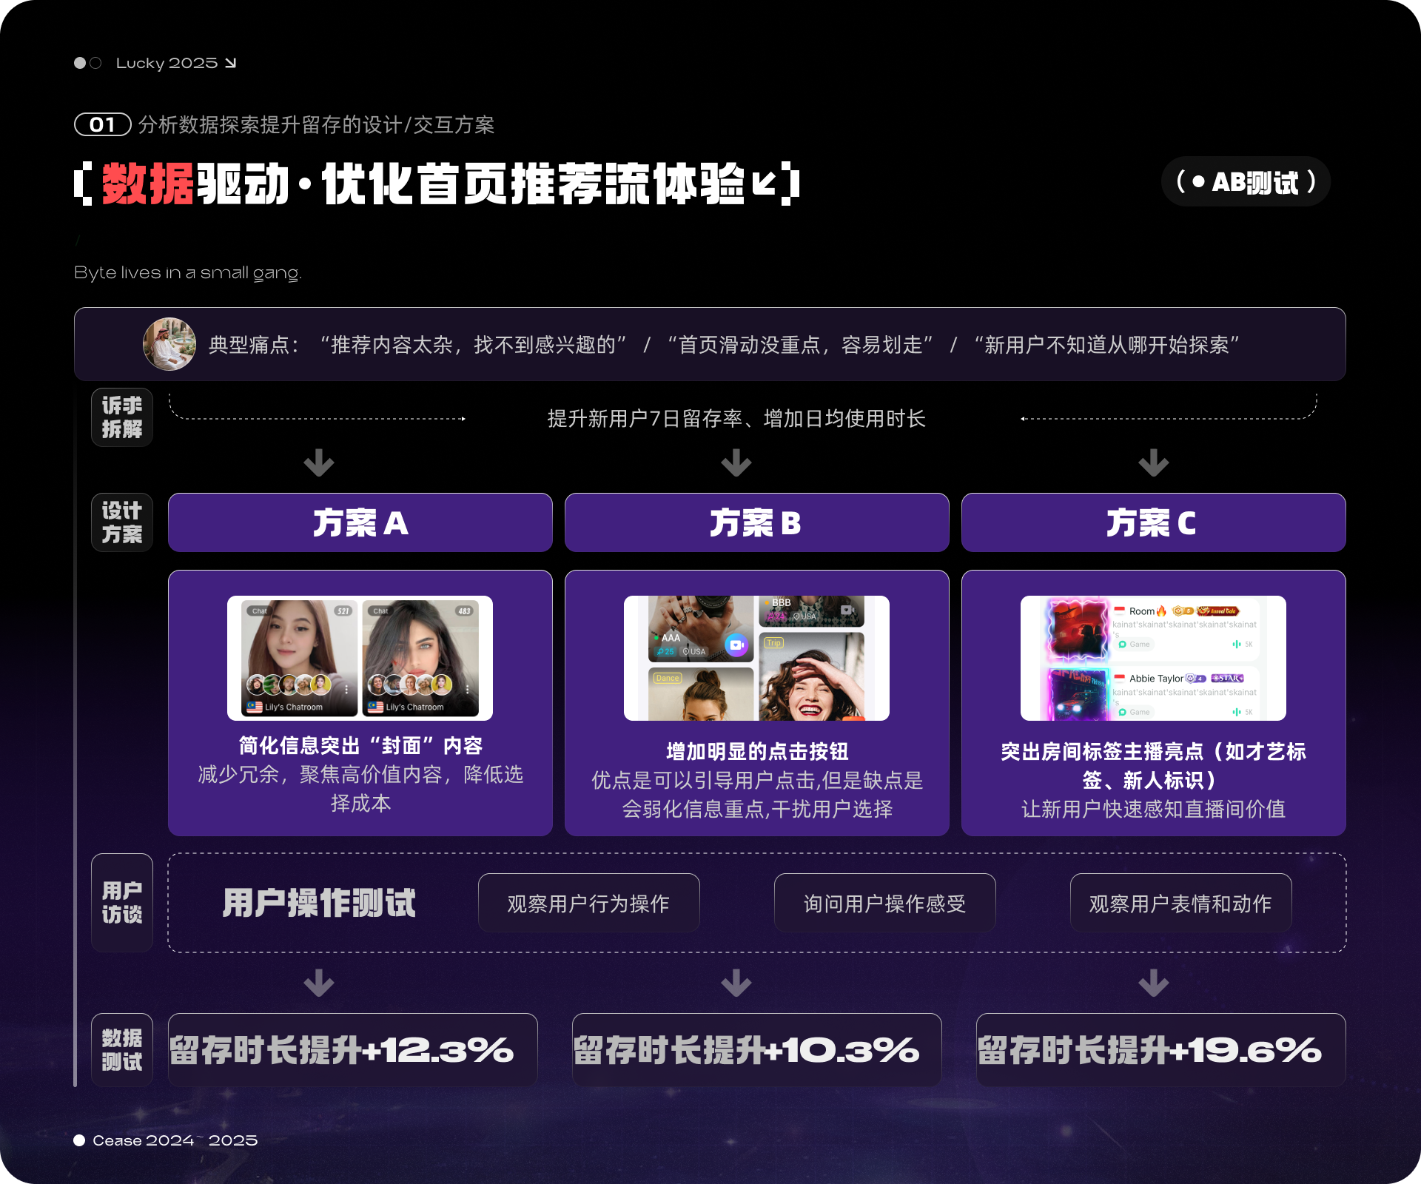Click the AB测试 pill badge
The height and width of the screenshot is (1184, 1421).
point(1246,181)
